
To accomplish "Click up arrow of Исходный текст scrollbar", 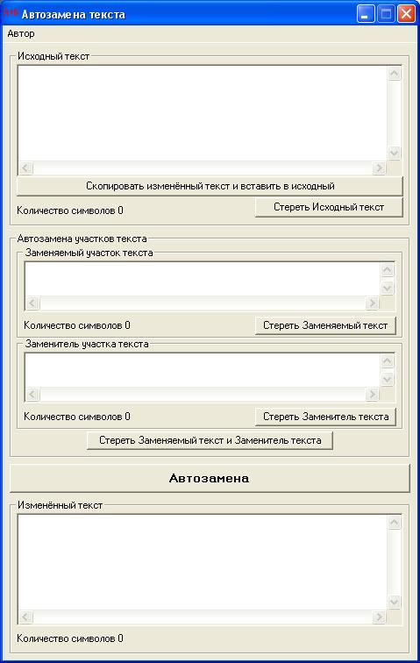I will coord(395,74).
